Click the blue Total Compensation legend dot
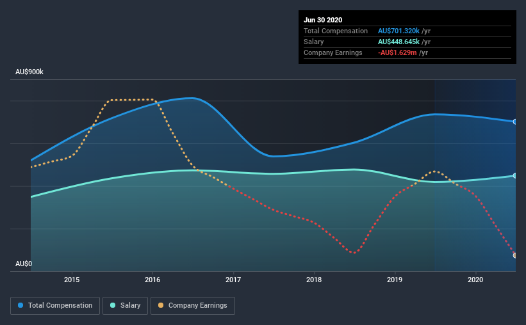 (x=21, y=305)
